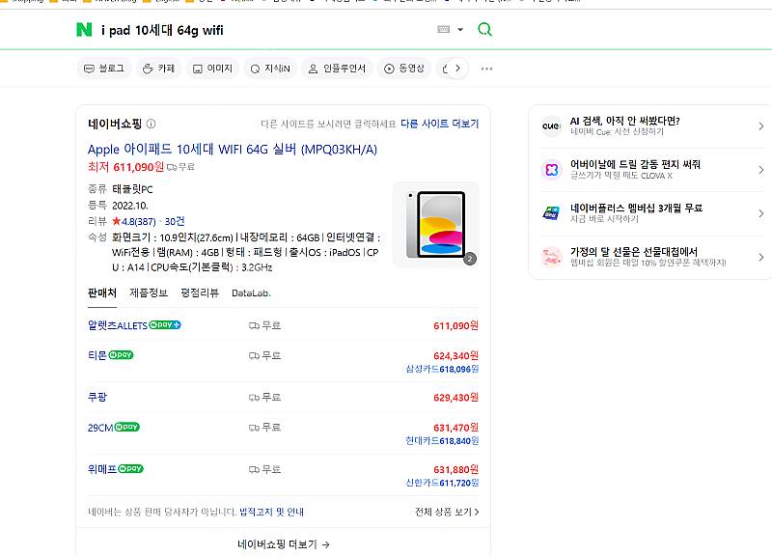The height and width of the screenshot is (557, 772).
Task: Switch to the 제품정보 tab
Action: (149, 293)
